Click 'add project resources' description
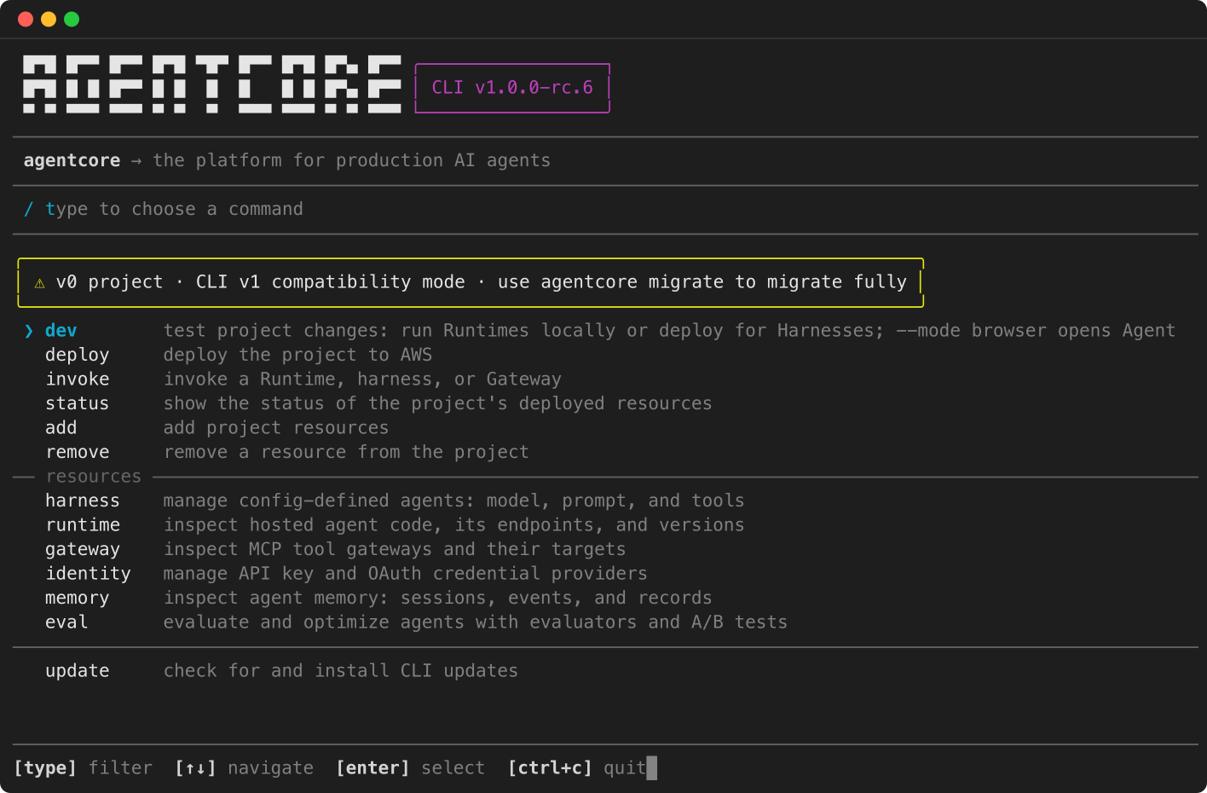Screen dimensions: 1207x793 pyautogui.click(x=276, y=428)
